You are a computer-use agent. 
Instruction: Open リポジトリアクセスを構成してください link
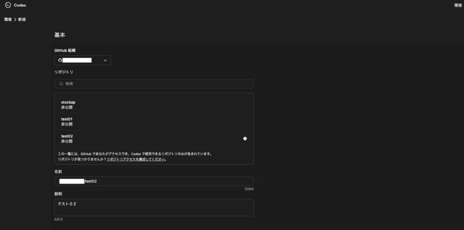[x=136, y=159]
